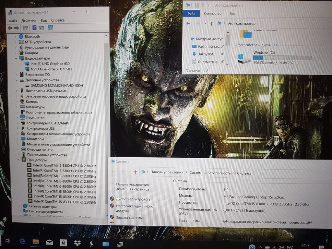This screenshot has width=332, height=249.
Task: Open the Действие menu
Action: coord(29,21)
